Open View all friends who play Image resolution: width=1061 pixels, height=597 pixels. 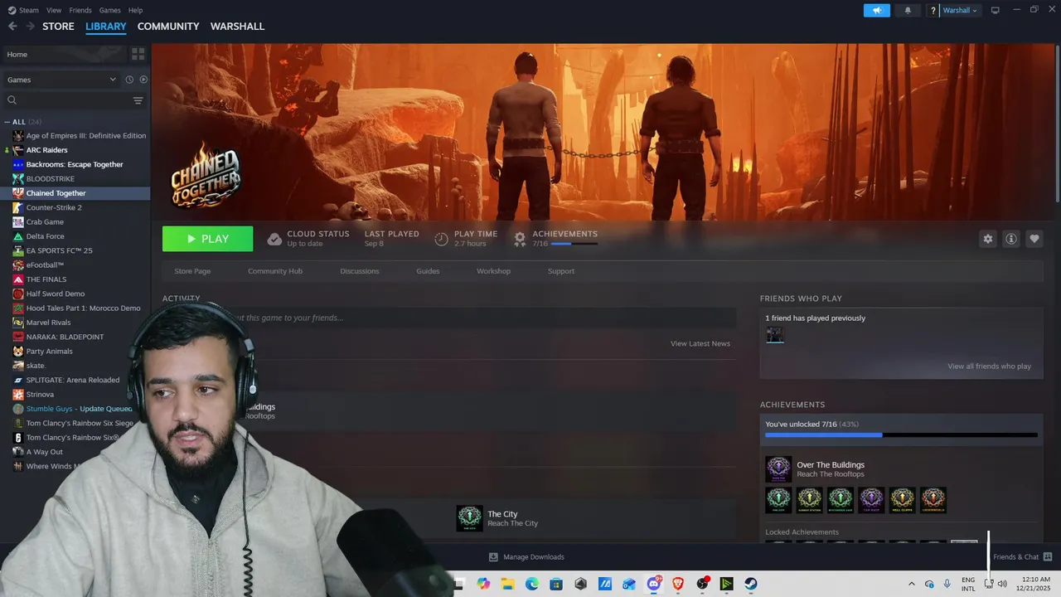990,366
